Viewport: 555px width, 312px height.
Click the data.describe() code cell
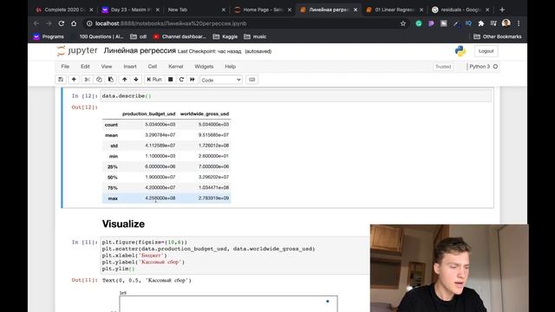(297, 96)
